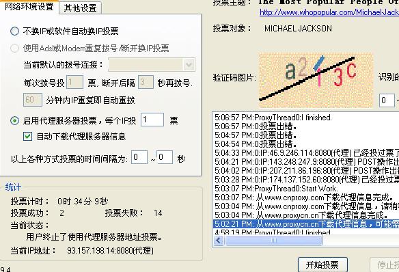Image resolution: width=399 pixels, height=272 pixels.
Task: Select 不换IP或软件自动换IP投票 radio option
Action: click(14, 31)
